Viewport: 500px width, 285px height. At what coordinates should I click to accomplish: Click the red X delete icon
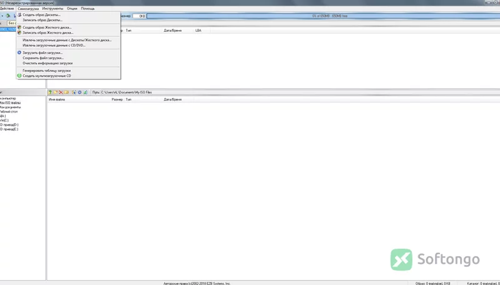tap(61, 92)
